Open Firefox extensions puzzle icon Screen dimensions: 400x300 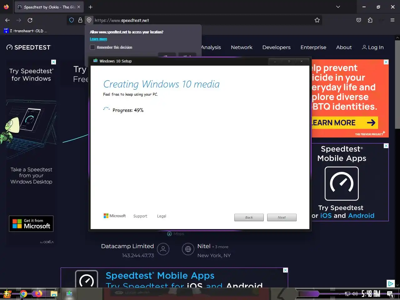(x=370, y=20)
